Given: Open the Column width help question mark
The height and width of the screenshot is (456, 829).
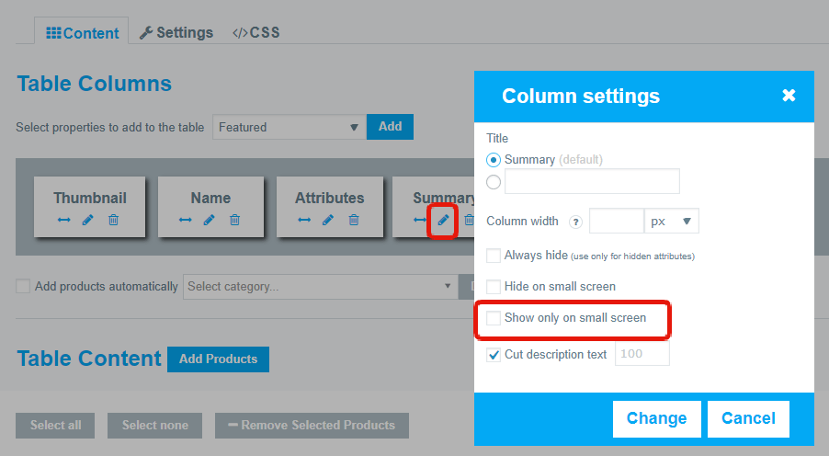Looking at the screenshot, I should coord(575,222).
